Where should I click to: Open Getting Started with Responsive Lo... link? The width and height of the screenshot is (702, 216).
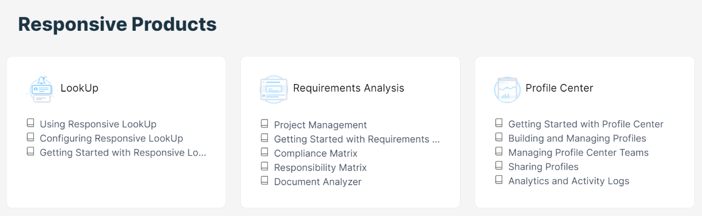click(x=123, y=153)
